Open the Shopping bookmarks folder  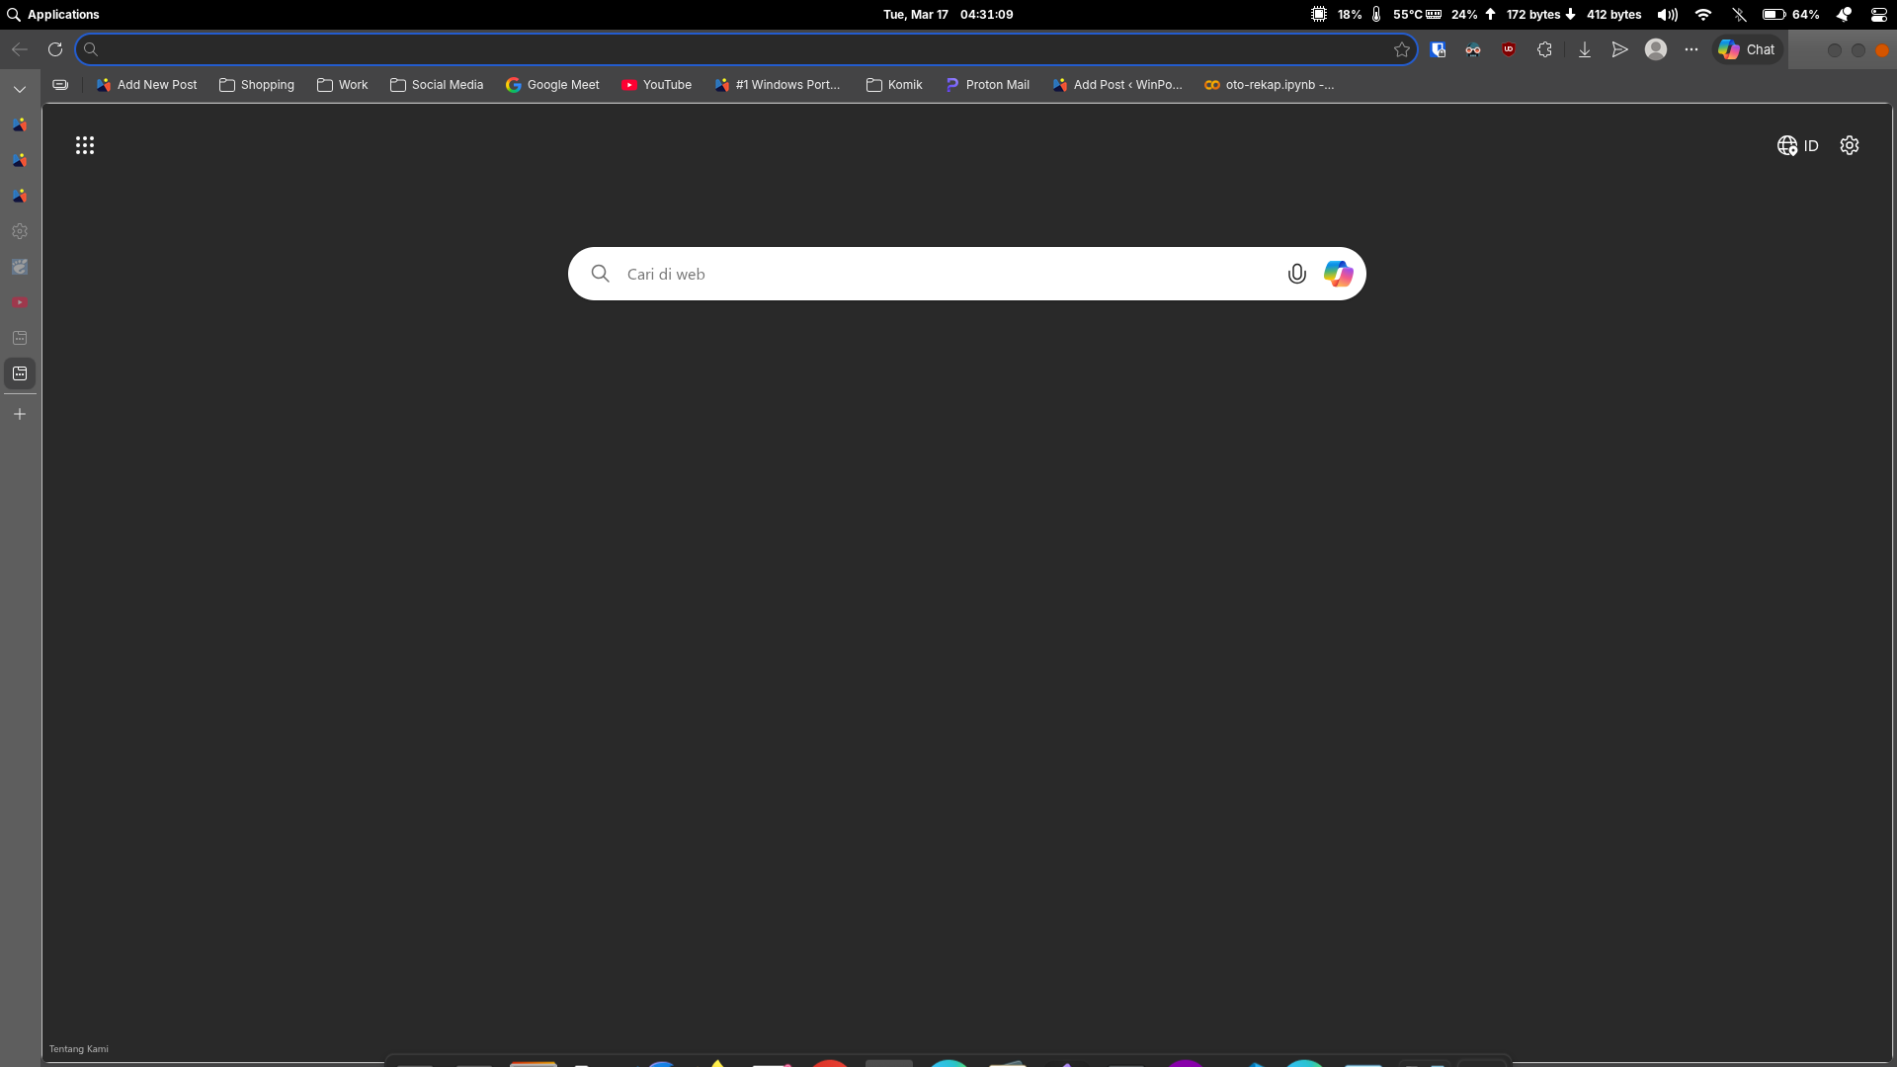[x=257, y=85]
